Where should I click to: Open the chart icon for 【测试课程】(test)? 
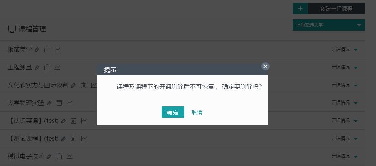84,138
